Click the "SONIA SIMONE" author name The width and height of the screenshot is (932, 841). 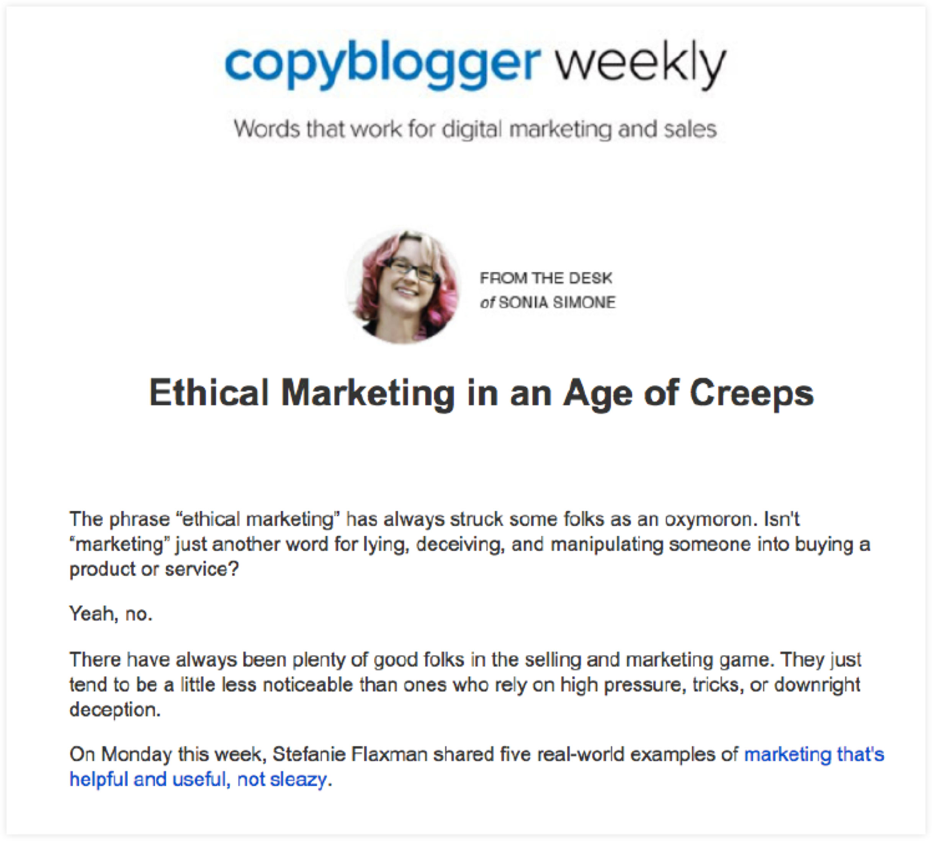(557, 303)
